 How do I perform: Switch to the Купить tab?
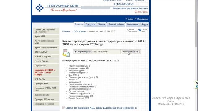pos(102,24)
